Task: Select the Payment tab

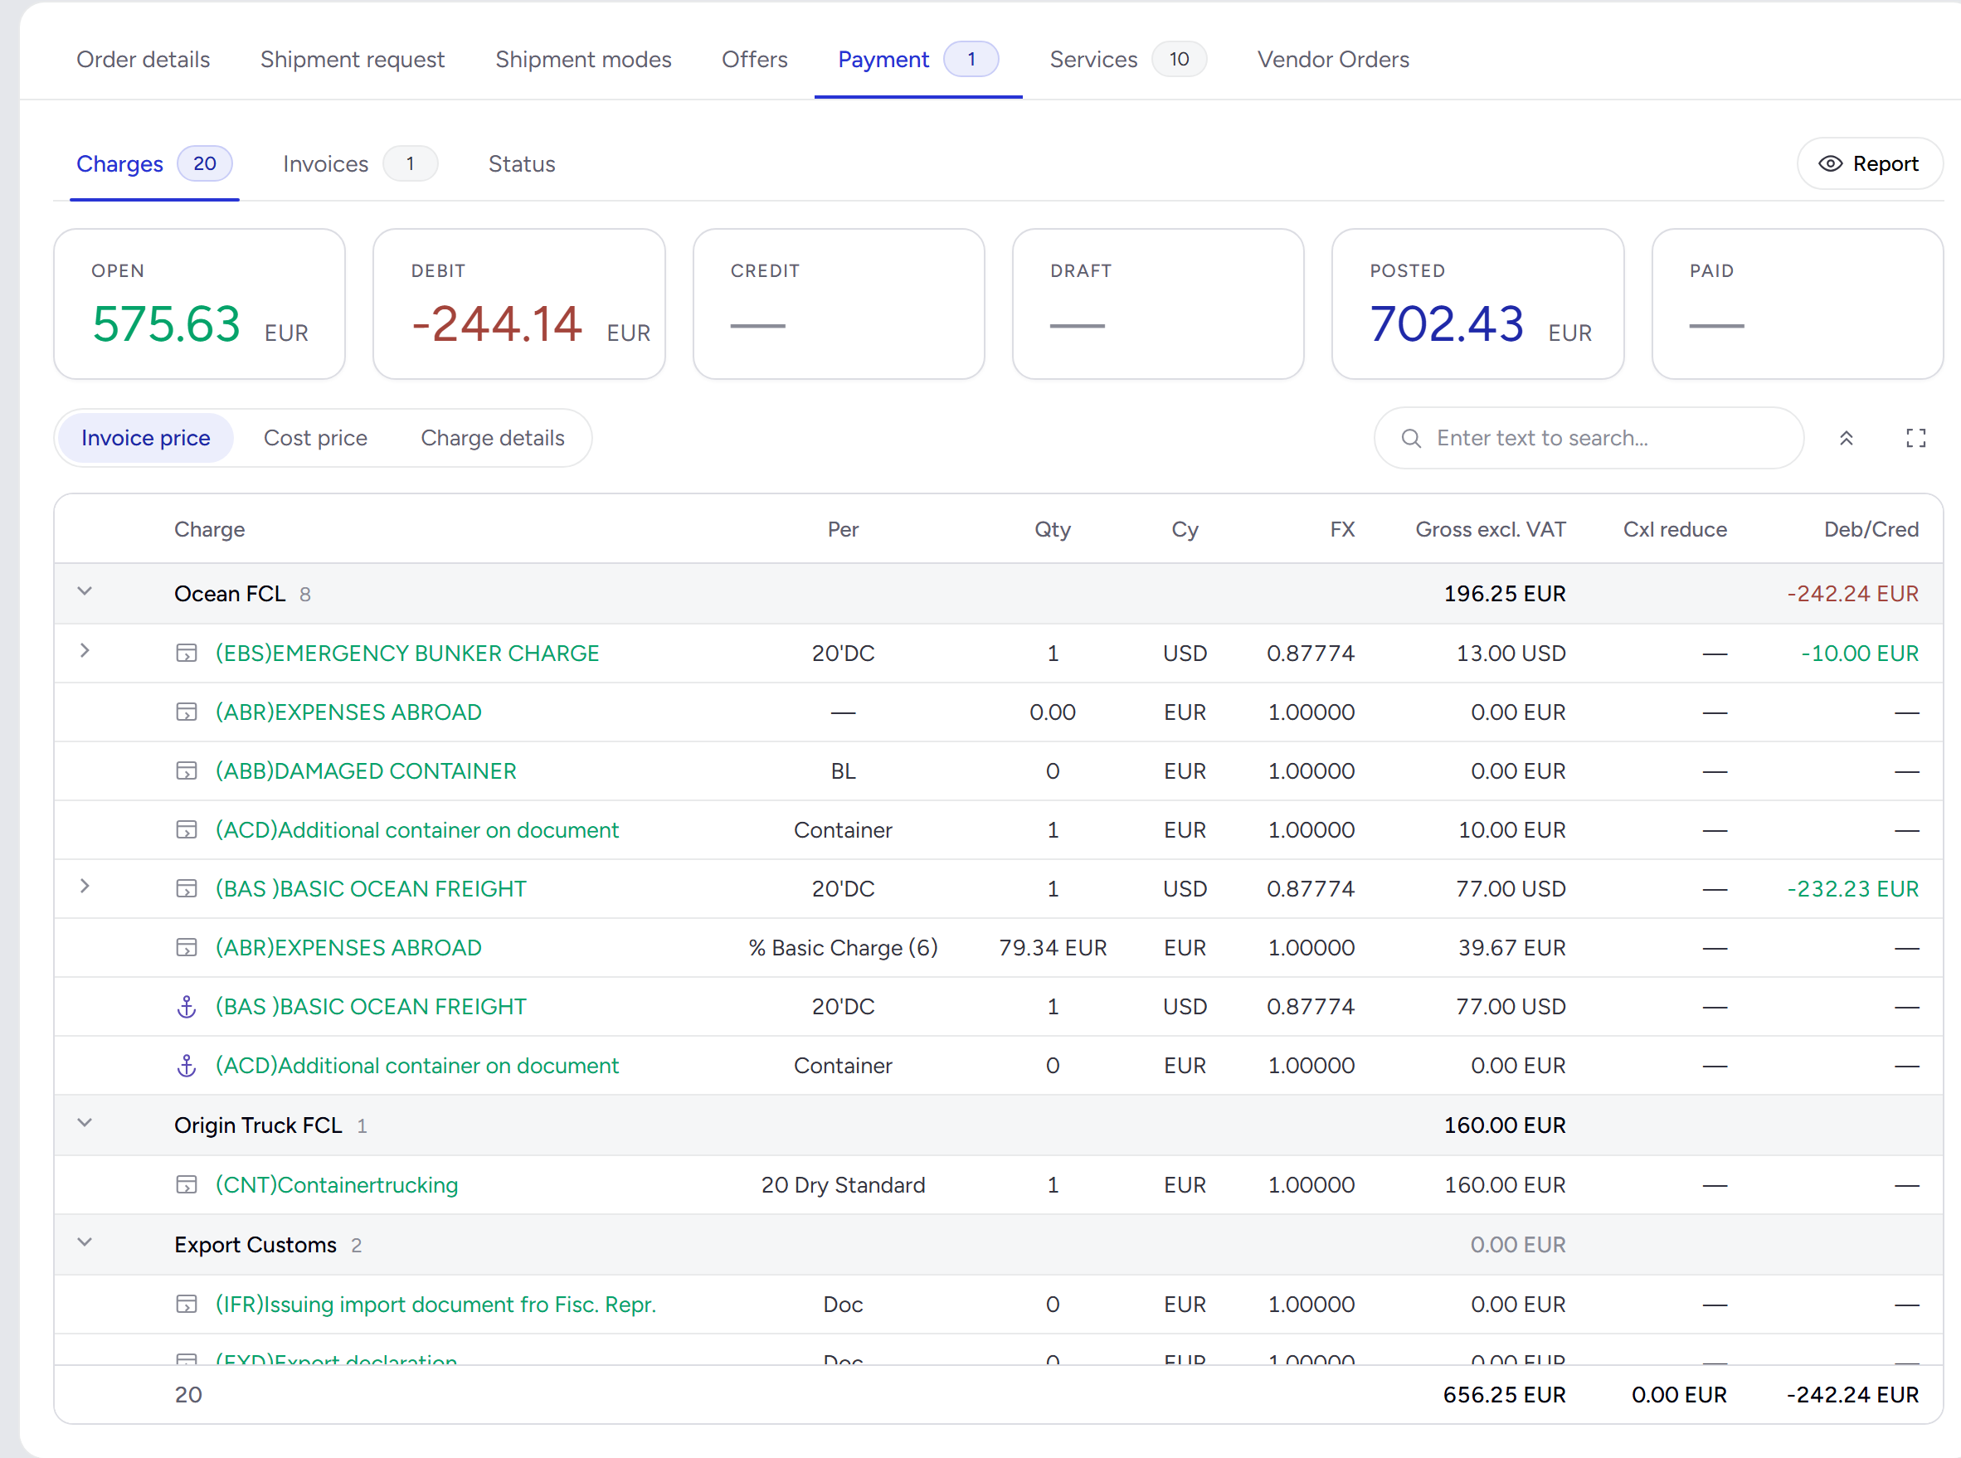Action: pyautogui.click(x=917, y=59)
